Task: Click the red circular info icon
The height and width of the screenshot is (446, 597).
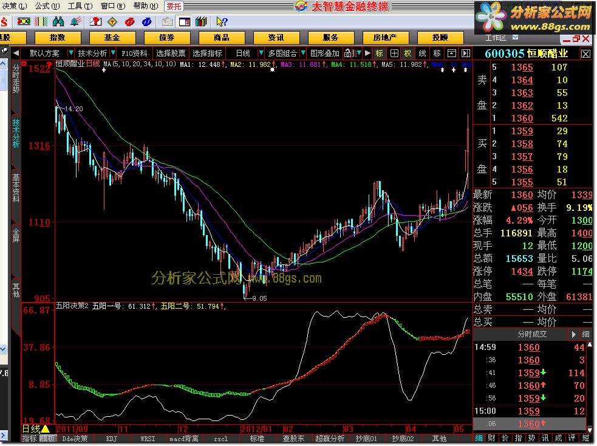Action: point(129,22)
